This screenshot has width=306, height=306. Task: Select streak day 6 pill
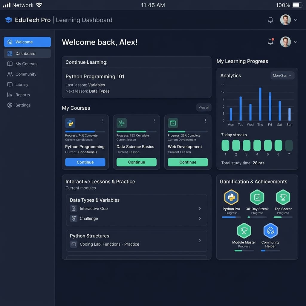tap(278, 146)
